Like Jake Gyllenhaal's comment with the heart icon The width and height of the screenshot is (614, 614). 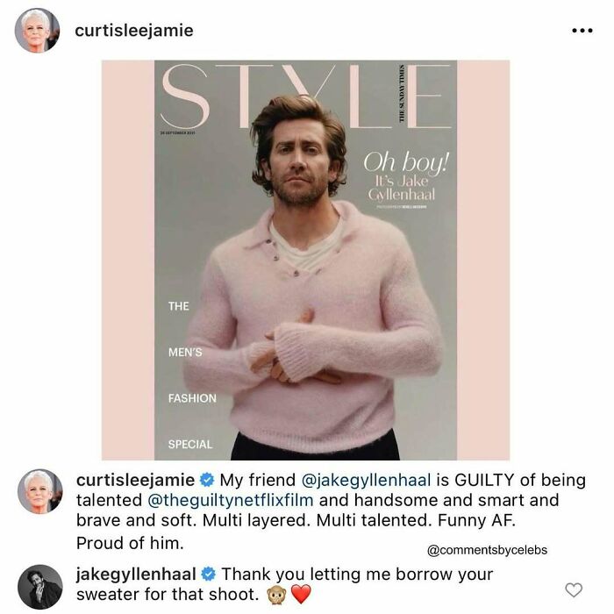click(574, 589)
